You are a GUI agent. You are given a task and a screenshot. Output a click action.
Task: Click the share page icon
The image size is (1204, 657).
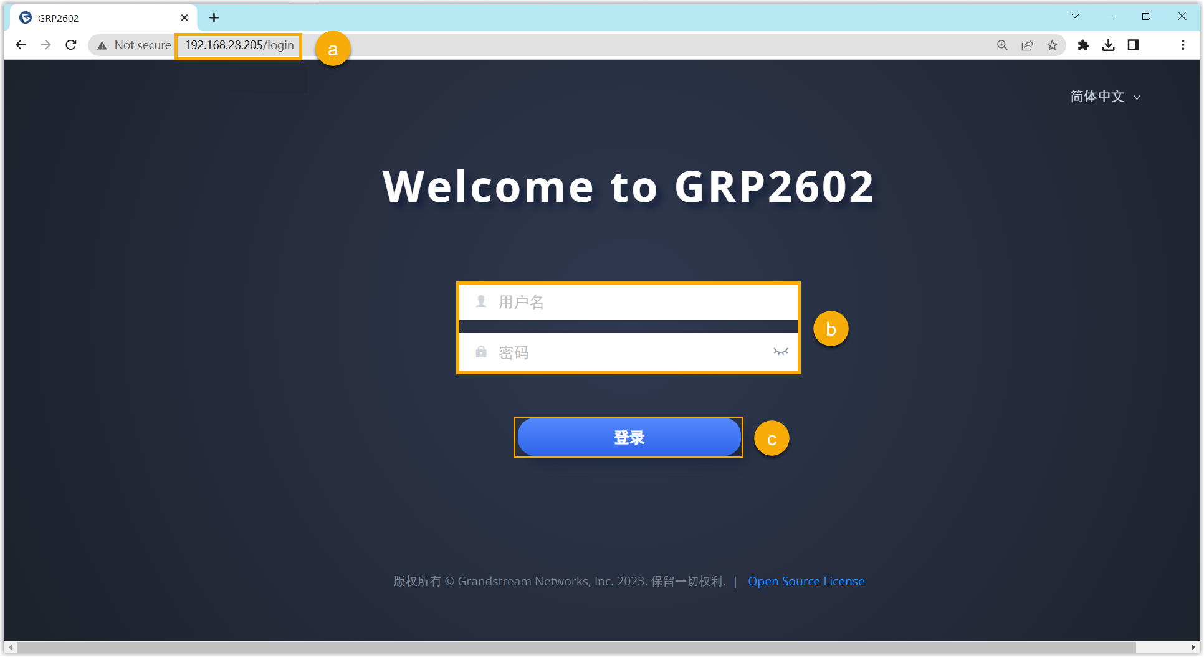pos(1027,45)
